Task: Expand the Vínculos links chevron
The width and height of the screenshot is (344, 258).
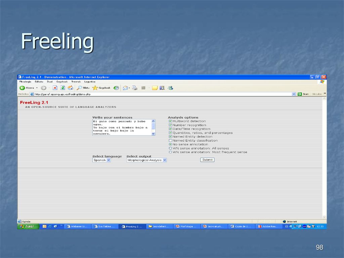Action: (325, 94)
